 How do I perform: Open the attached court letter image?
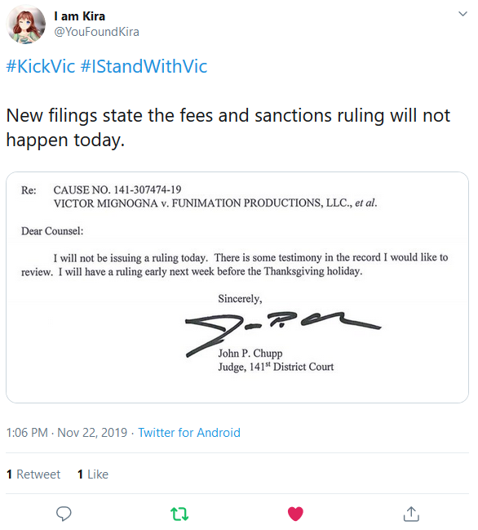tap(237, 287)
